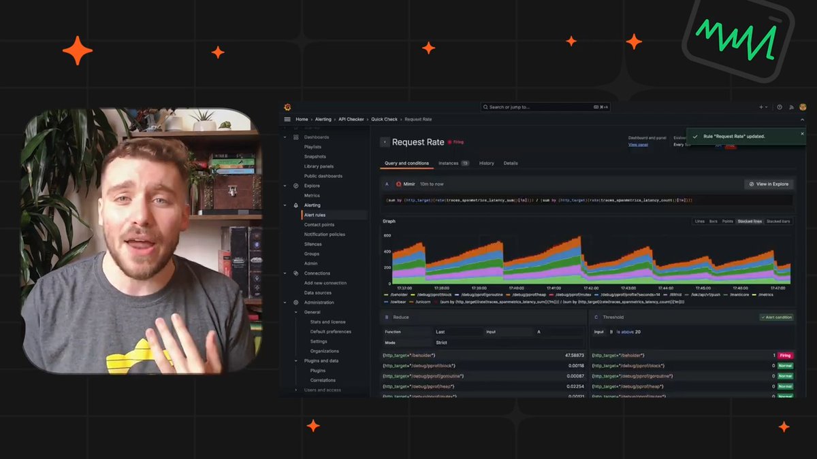Viewport: 817px width, 459px height.
Task: Go back using the arrow beside Request Rate
Action: [x=385, y=142]
